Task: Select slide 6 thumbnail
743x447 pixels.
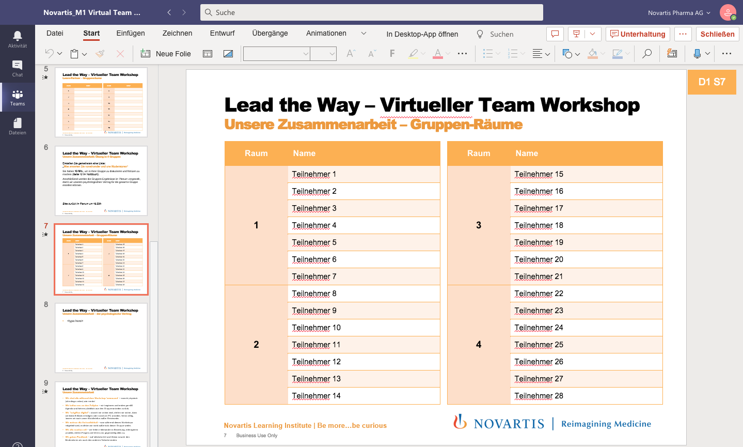Action: (x=101, y=181)
